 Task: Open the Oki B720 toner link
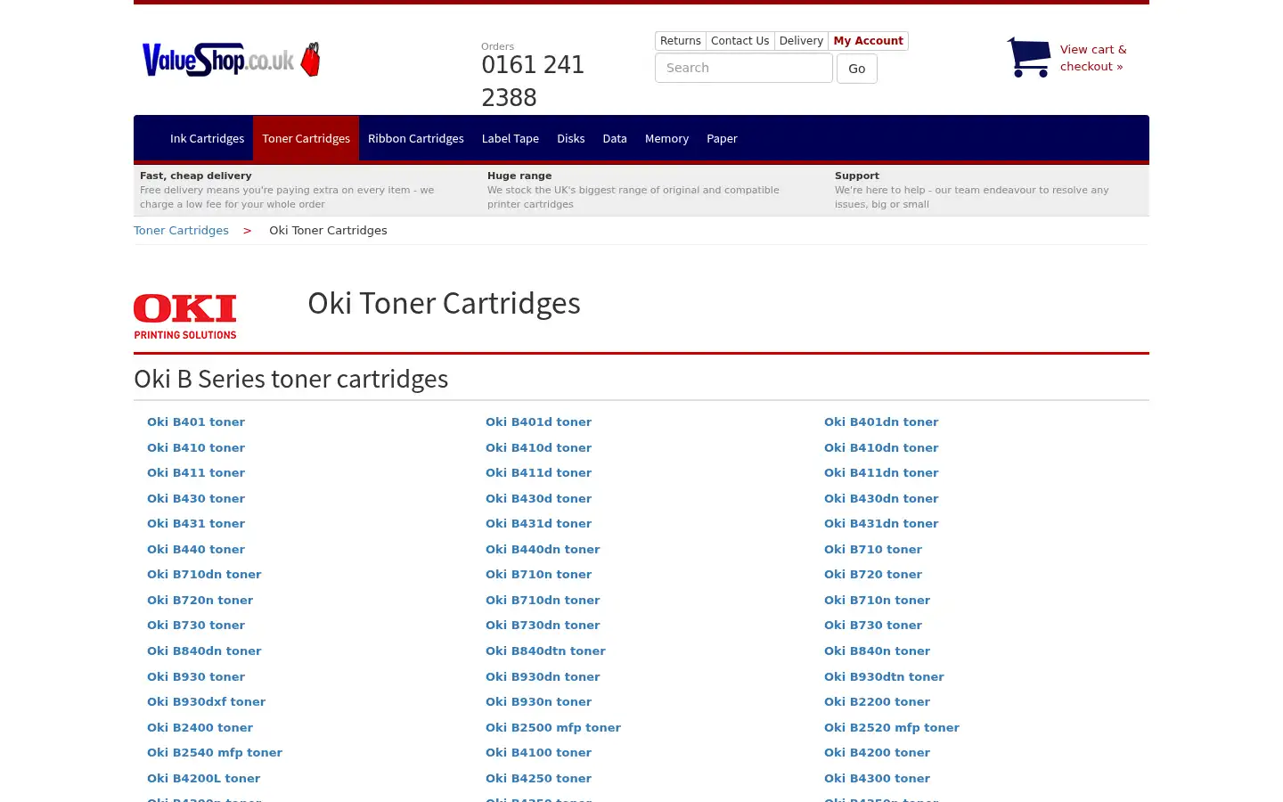873,574
